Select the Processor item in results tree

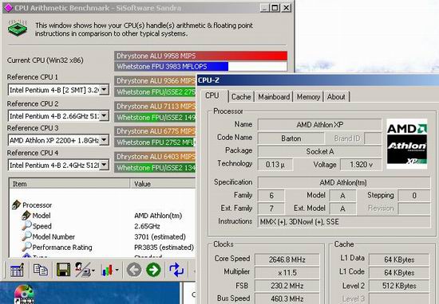click(37, 205)
